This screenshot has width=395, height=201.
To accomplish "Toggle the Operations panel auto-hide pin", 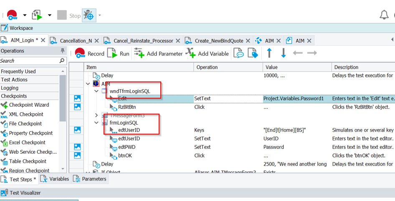I will point(63,51).
